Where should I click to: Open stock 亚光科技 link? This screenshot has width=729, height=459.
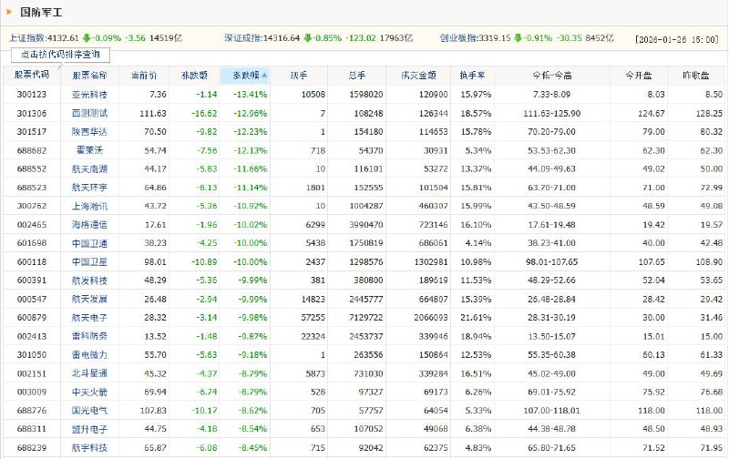(89, 95)
